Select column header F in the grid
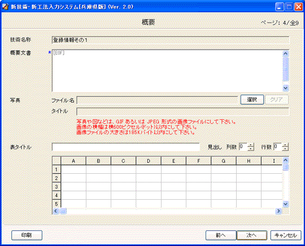The height and width of the screenshot is (246, 305). [198, 161]
